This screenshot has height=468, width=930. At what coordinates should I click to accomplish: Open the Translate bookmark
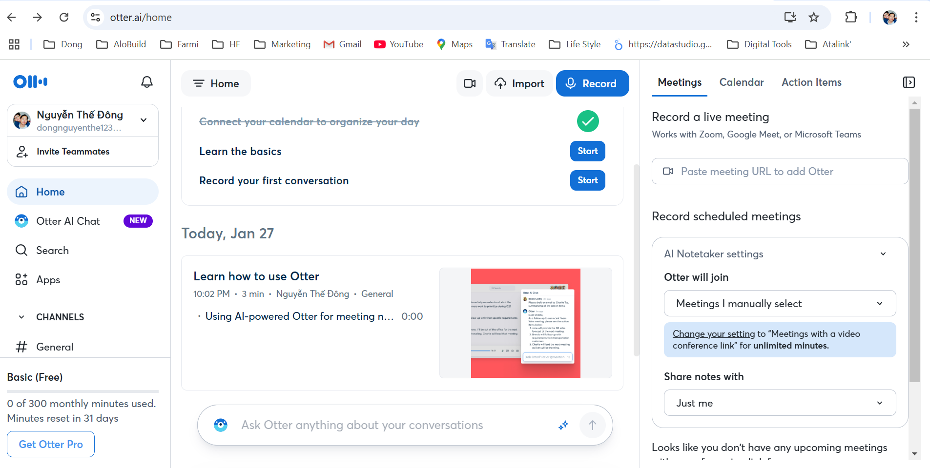[511, 44]
